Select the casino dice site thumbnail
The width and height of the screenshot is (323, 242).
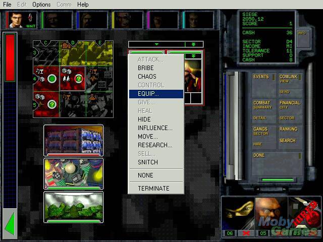[x=73, y=173]
